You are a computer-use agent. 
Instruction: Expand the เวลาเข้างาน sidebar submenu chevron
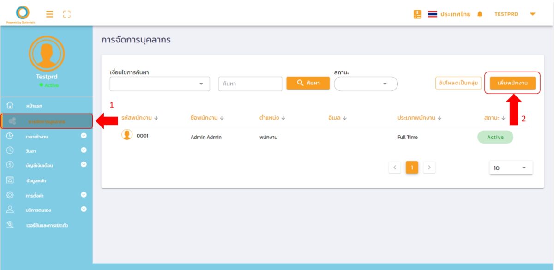(84, 136)
